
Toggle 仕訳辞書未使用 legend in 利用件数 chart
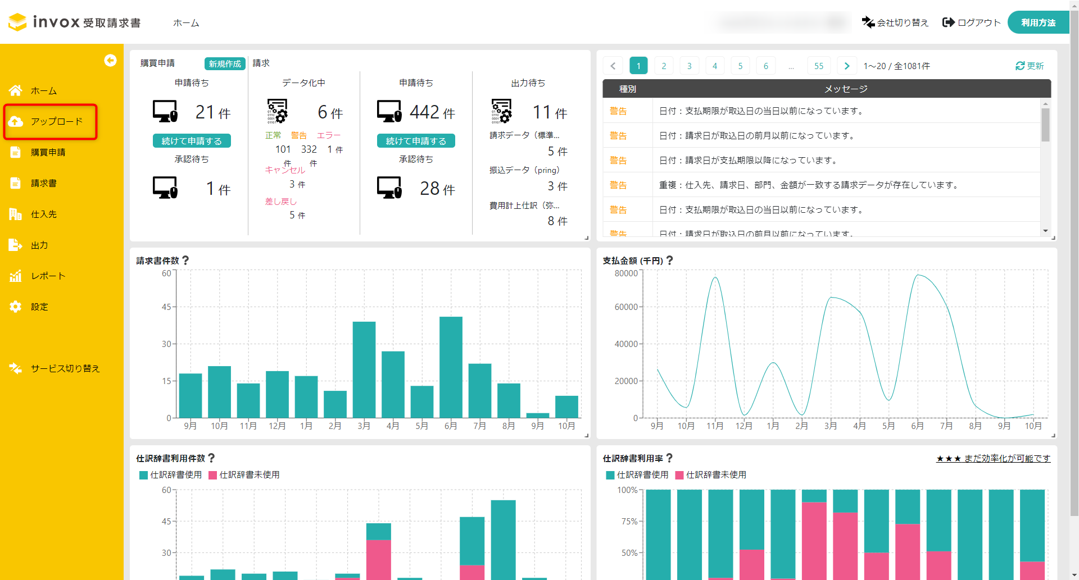(244, 475)
